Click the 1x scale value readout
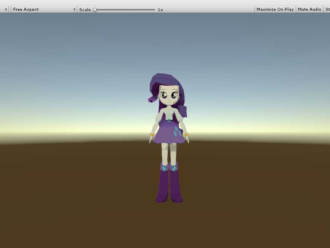This screenshot has height=248, width=330. point(160,10)
